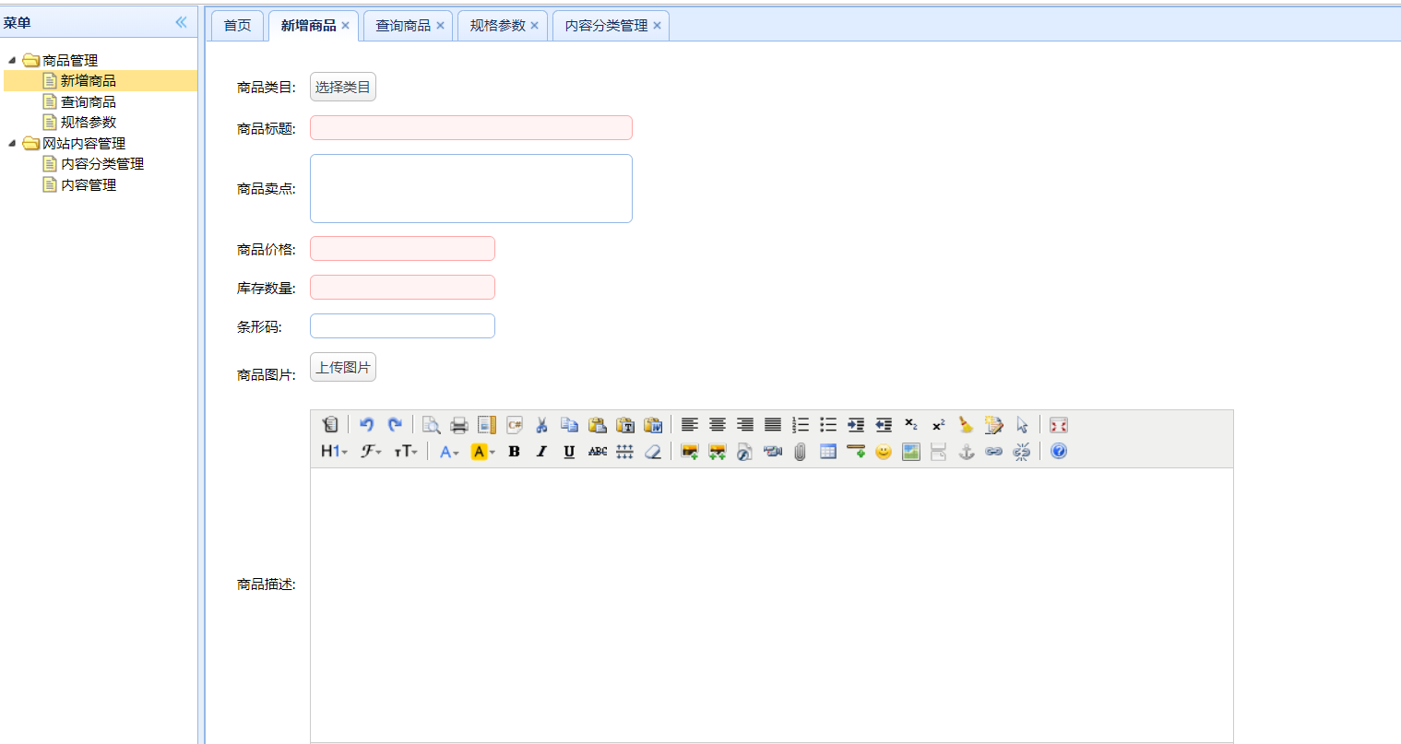Image resolution: width=1401 pixels, height=744 pixels.
Task: Click the fullscreen toggle icon in editor toolbar
Action: [x=1059, y=425]
